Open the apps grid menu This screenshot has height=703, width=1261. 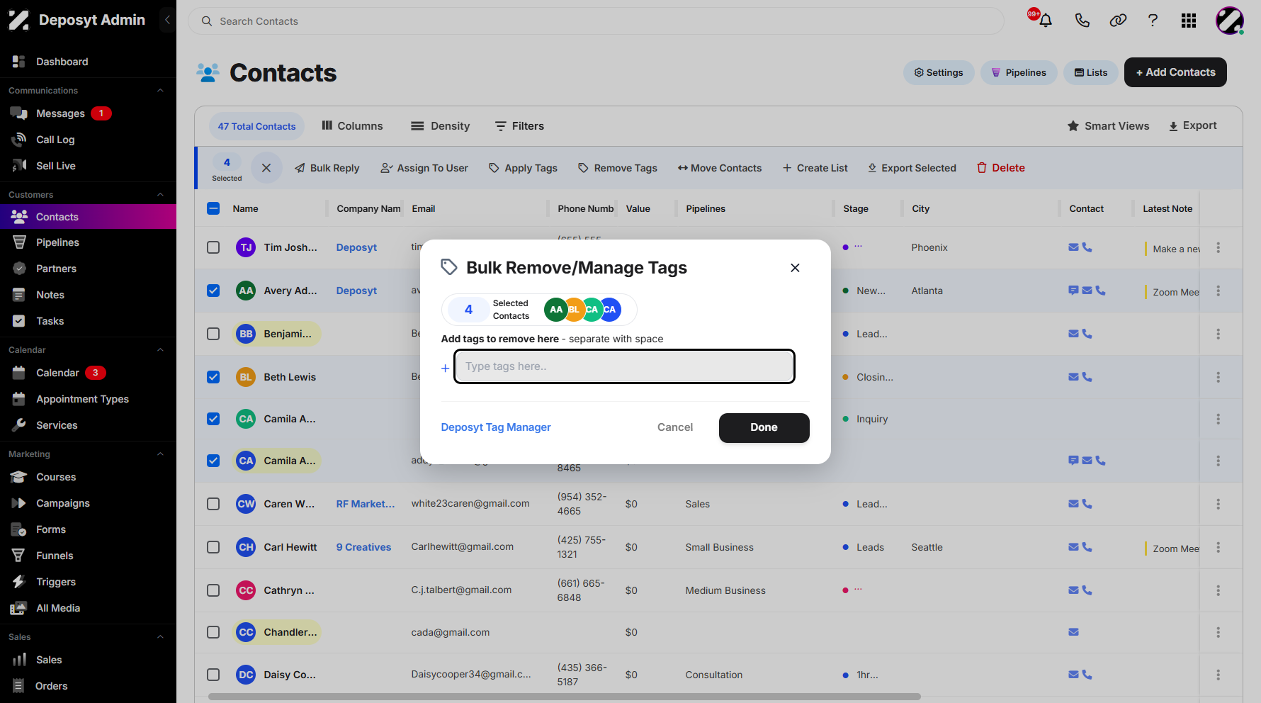pyautogui.click(x=1189, y=21)
